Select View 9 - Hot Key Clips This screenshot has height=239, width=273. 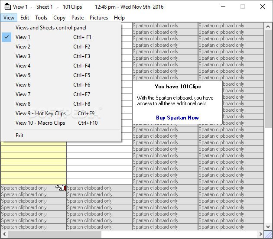[61, 113]
